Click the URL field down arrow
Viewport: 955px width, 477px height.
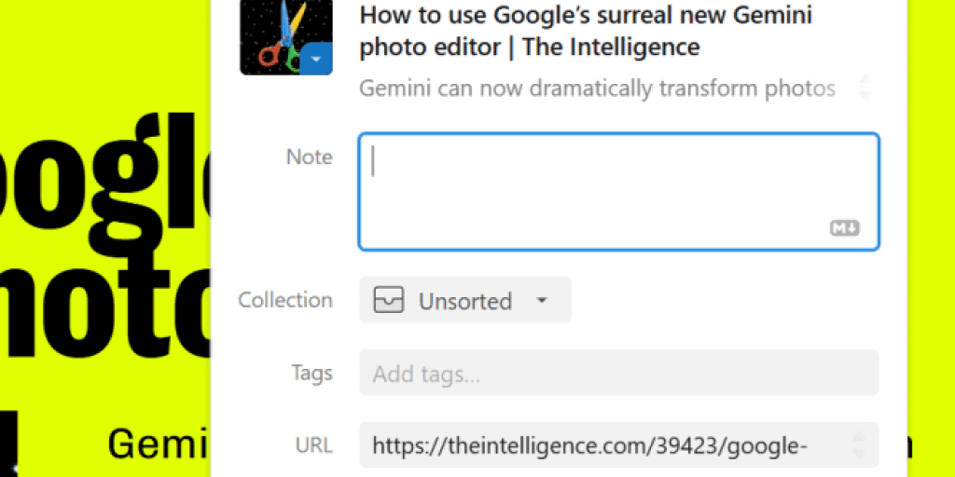pos(859,454)
